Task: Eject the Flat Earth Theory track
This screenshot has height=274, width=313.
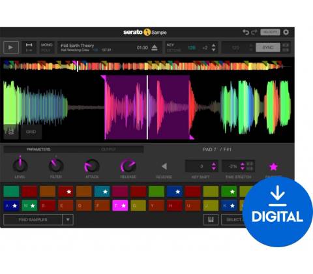Action: 155,48
